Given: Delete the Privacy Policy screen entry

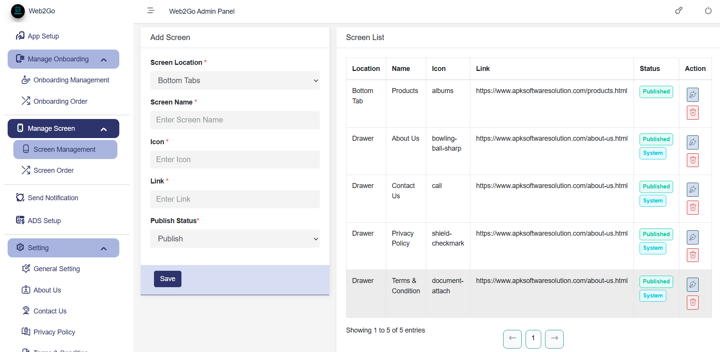Looking at the screenshot, I should click(693, 255).
